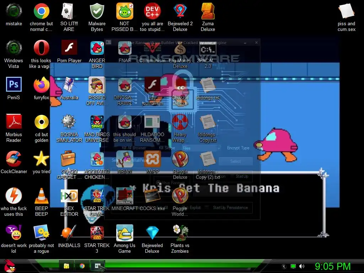This screenshot has width=364, height=273.
Task: Expand the Files dropdown in RansomWare Builder
Action: [219, 148]
